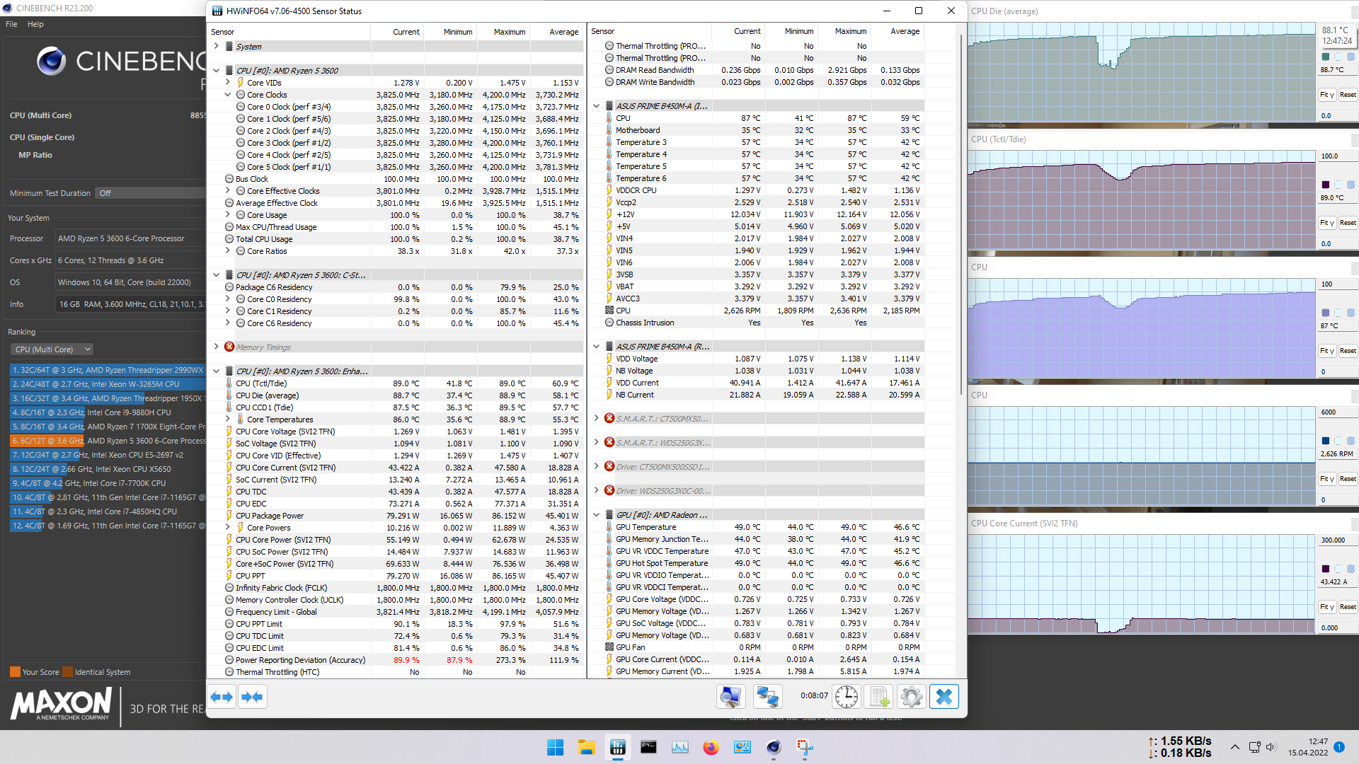Open the CPU (Multi Core) ranking dropdown
This screenshot has height=764, width=1359.
(53, 349)
